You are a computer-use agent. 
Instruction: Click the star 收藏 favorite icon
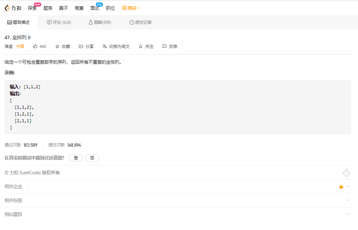click(57, 46)
